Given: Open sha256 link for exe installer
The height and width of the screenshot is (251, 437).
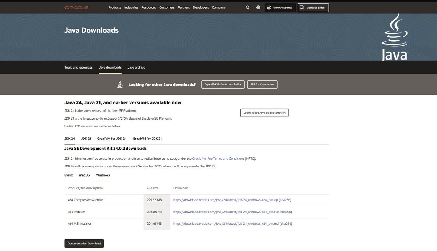Looking at the screenshot, I should pos(286,212).
